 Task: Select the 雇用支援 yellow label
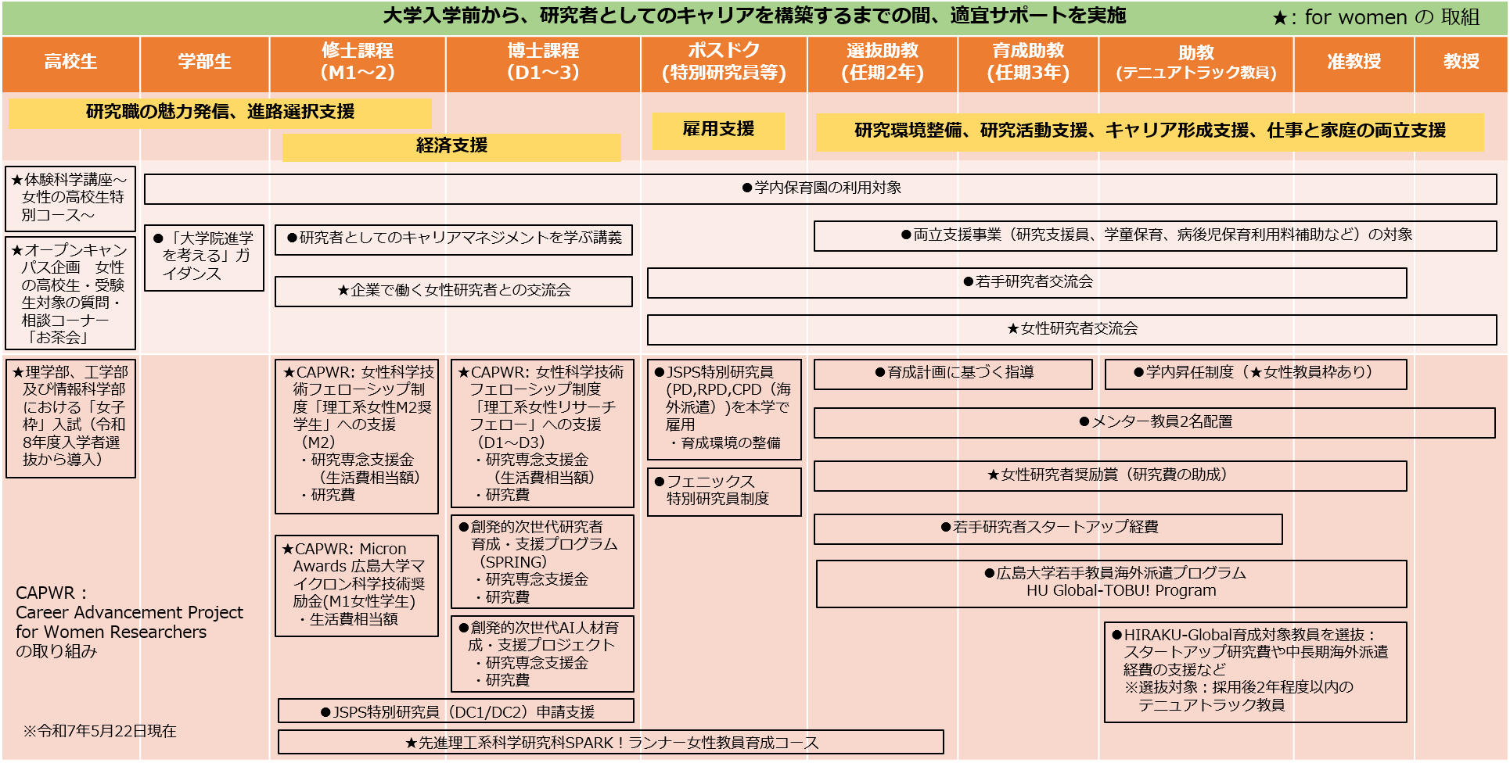[x=718, y=130]
